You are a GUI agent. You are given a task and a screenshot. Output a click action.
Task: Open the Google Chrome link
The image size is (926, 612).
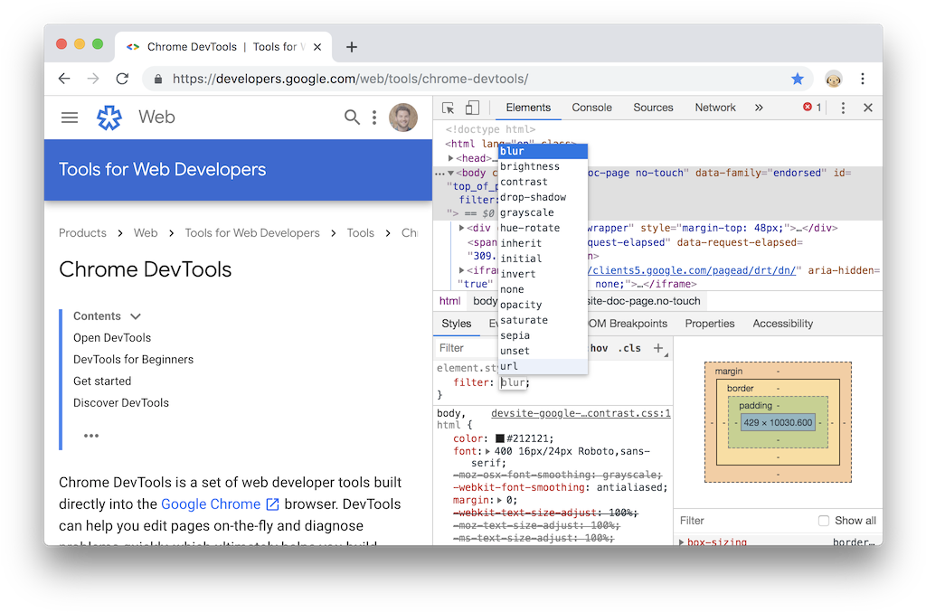pos(211,504)
